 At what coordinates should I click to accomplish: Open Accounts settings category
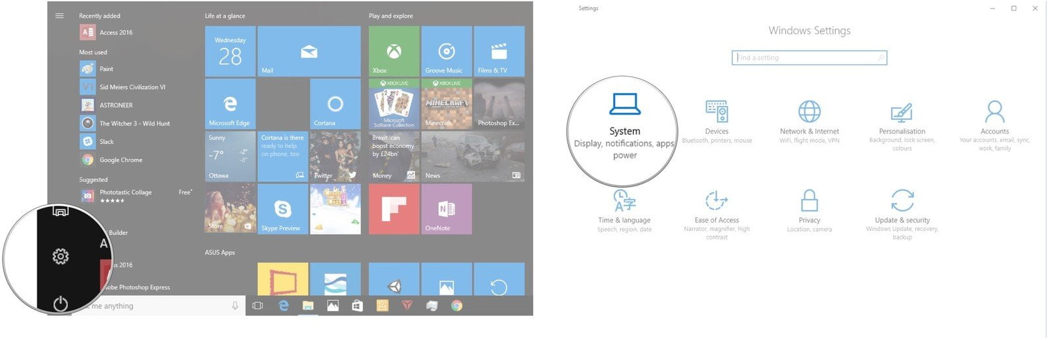(x=994, y=126)
